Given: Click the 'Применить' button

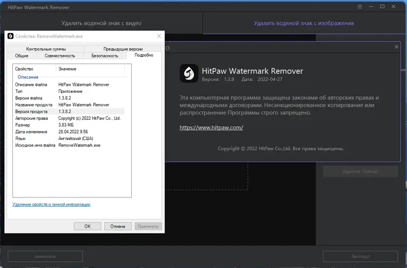Looking at the screenshot, I should tap(148, 226).
